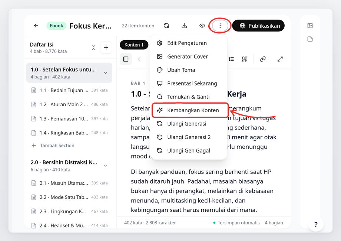Click the 391 kata count for section 1.1
Image resolution: width=341 pixels, height=241 pixels.
tap(99, 90)
